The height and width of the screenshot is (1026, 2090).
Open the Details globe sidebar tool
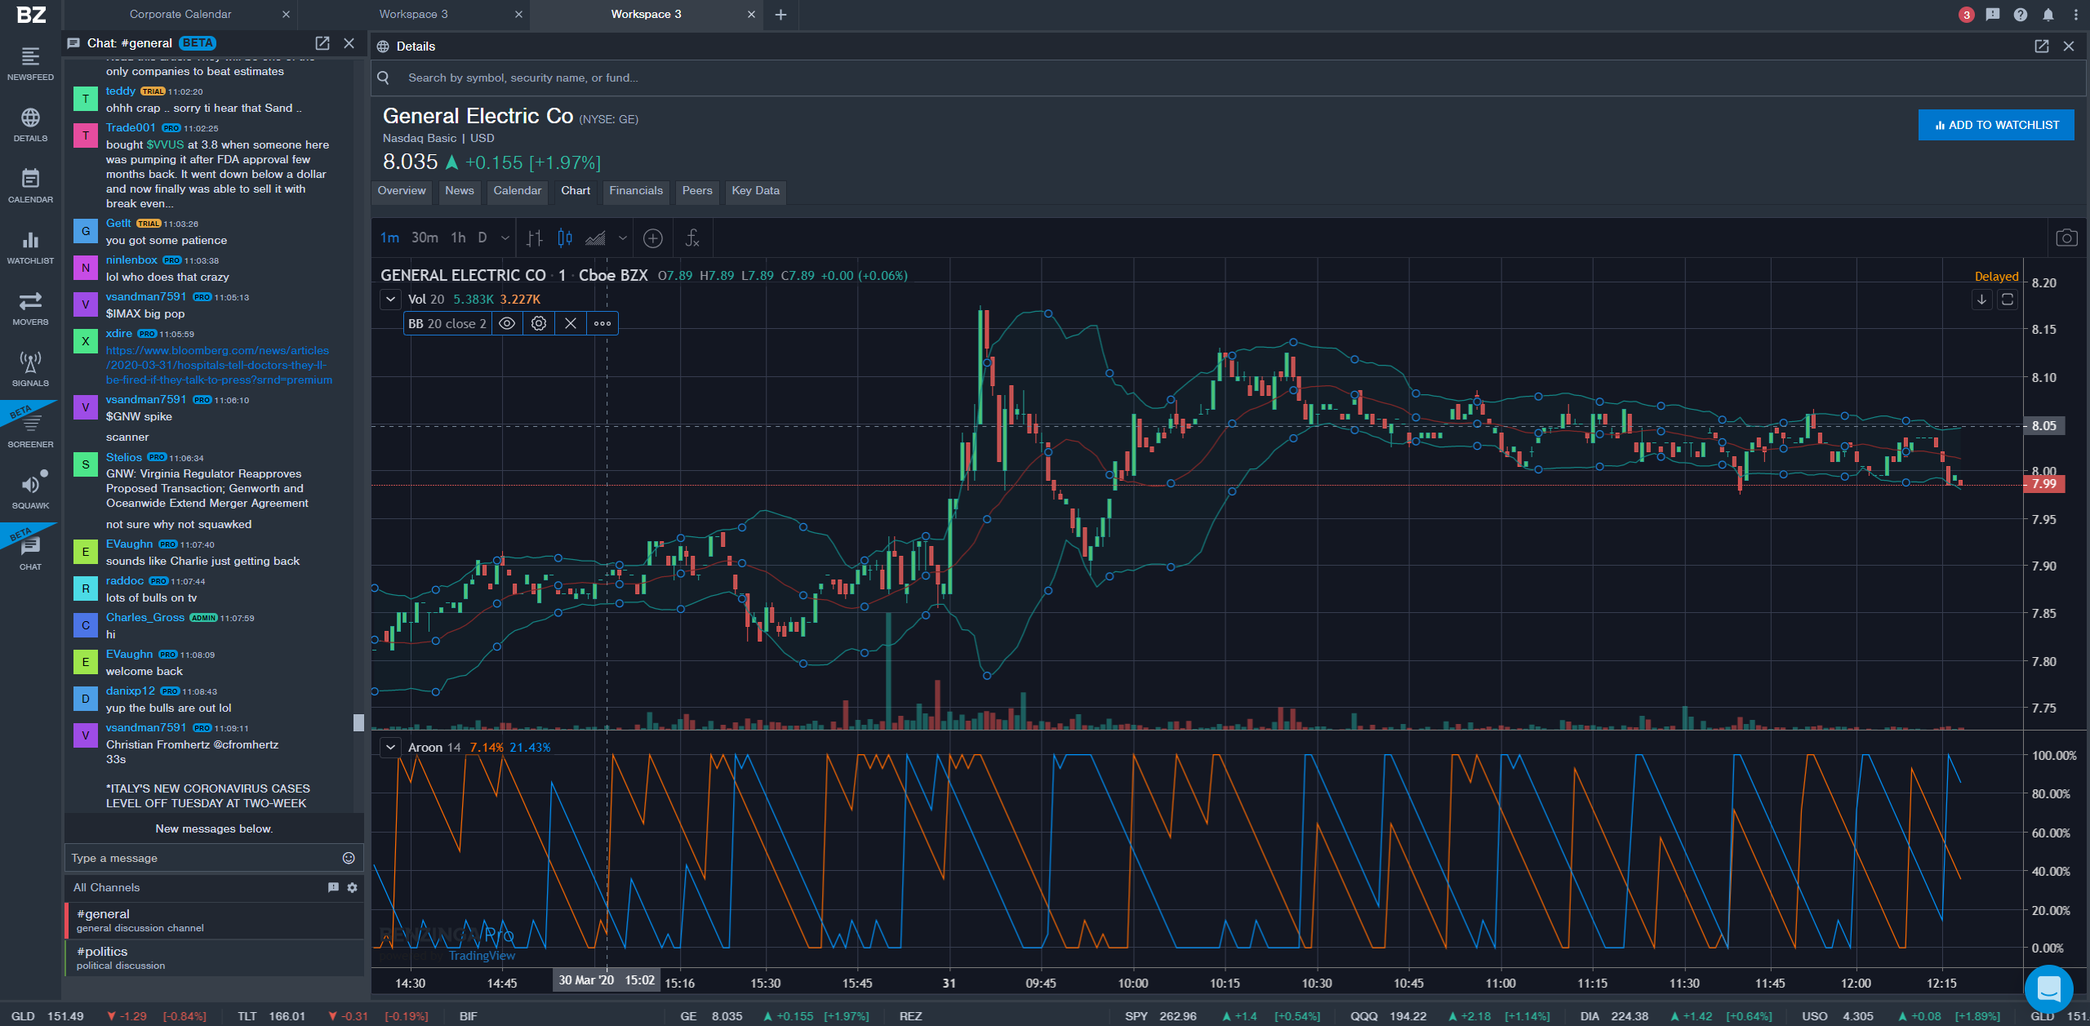(30, 125)
